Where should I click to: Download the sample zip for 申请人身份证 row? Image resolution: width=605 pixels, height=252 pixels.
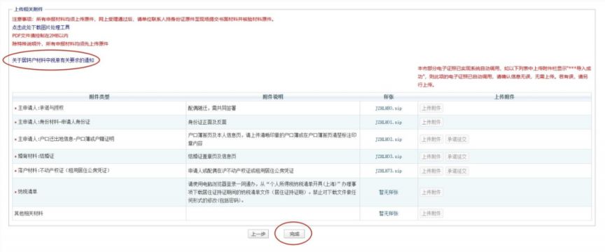click(389, 122)
